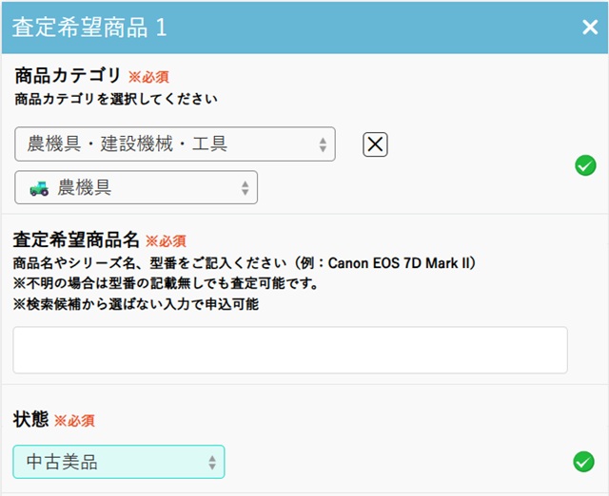Click the ※必須 tag next to 商品カテゴリ
This screenshot has height=496, width=609.
tap(148, 77)
